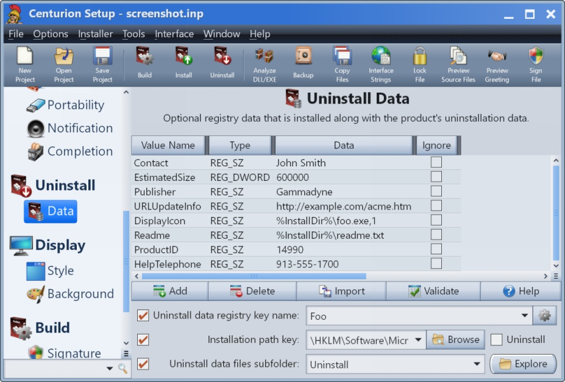This screenshot has width=565, height=382.
Task: Open the File menu
Action: 16,34
